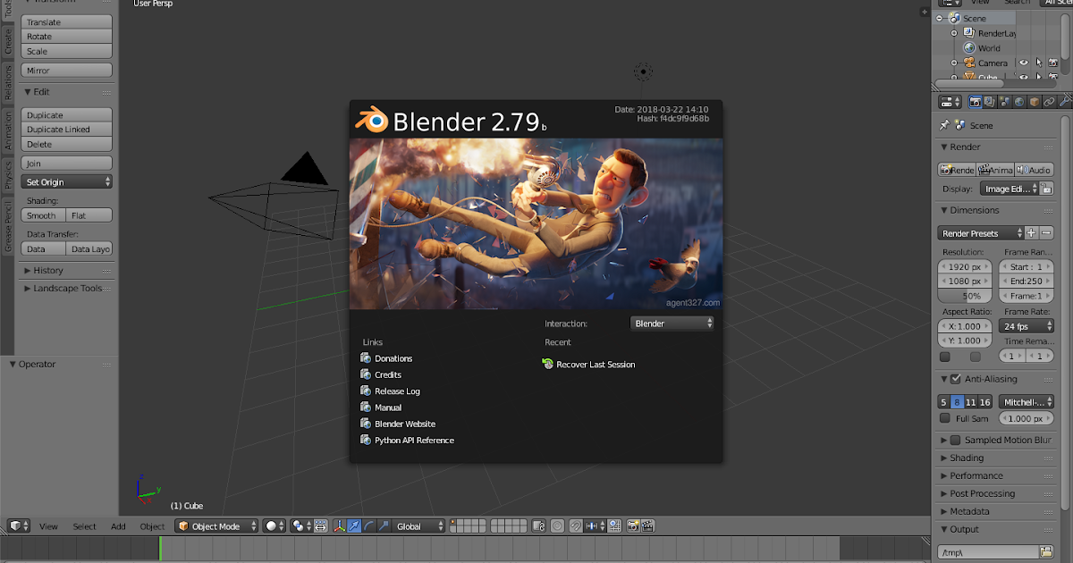Select the scale manipulator icon

click(383, 526)
